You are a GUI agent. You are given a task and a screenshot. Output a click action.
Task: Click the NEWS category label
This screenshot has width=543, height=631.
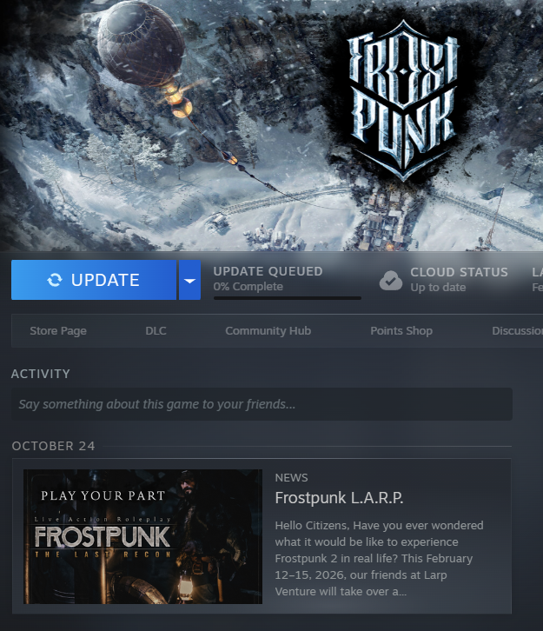point(291,478)
